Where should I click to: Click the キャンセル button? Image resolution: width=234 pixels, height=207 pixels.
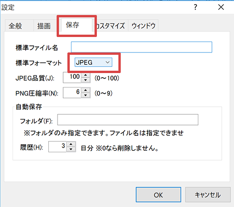point(208,195)
